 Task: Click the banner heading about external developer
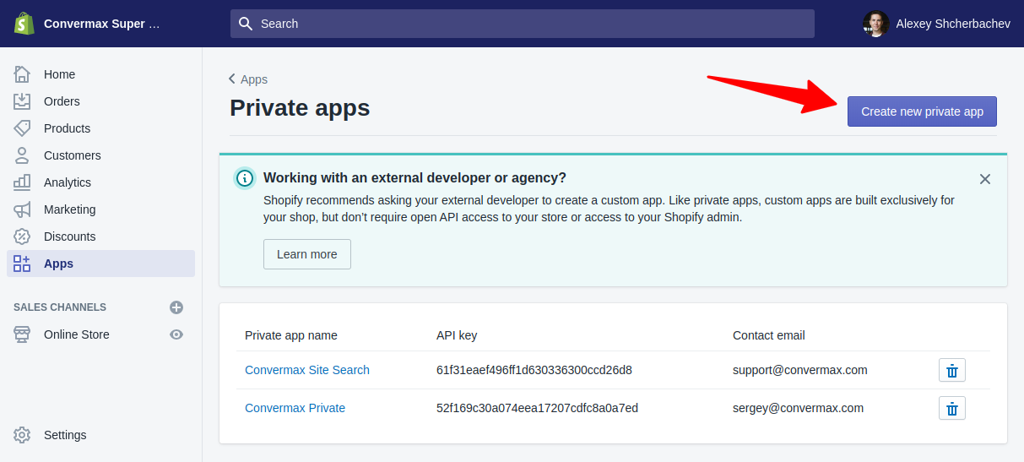[414, 177]
